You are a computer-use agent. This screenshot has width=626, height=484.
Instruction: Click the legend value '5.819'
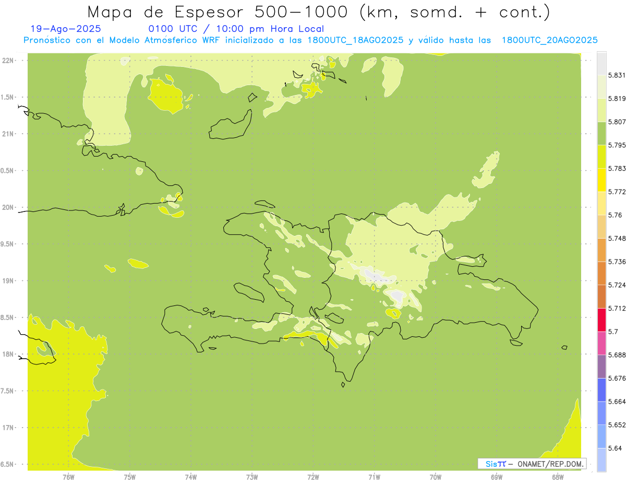click(617, 99)
